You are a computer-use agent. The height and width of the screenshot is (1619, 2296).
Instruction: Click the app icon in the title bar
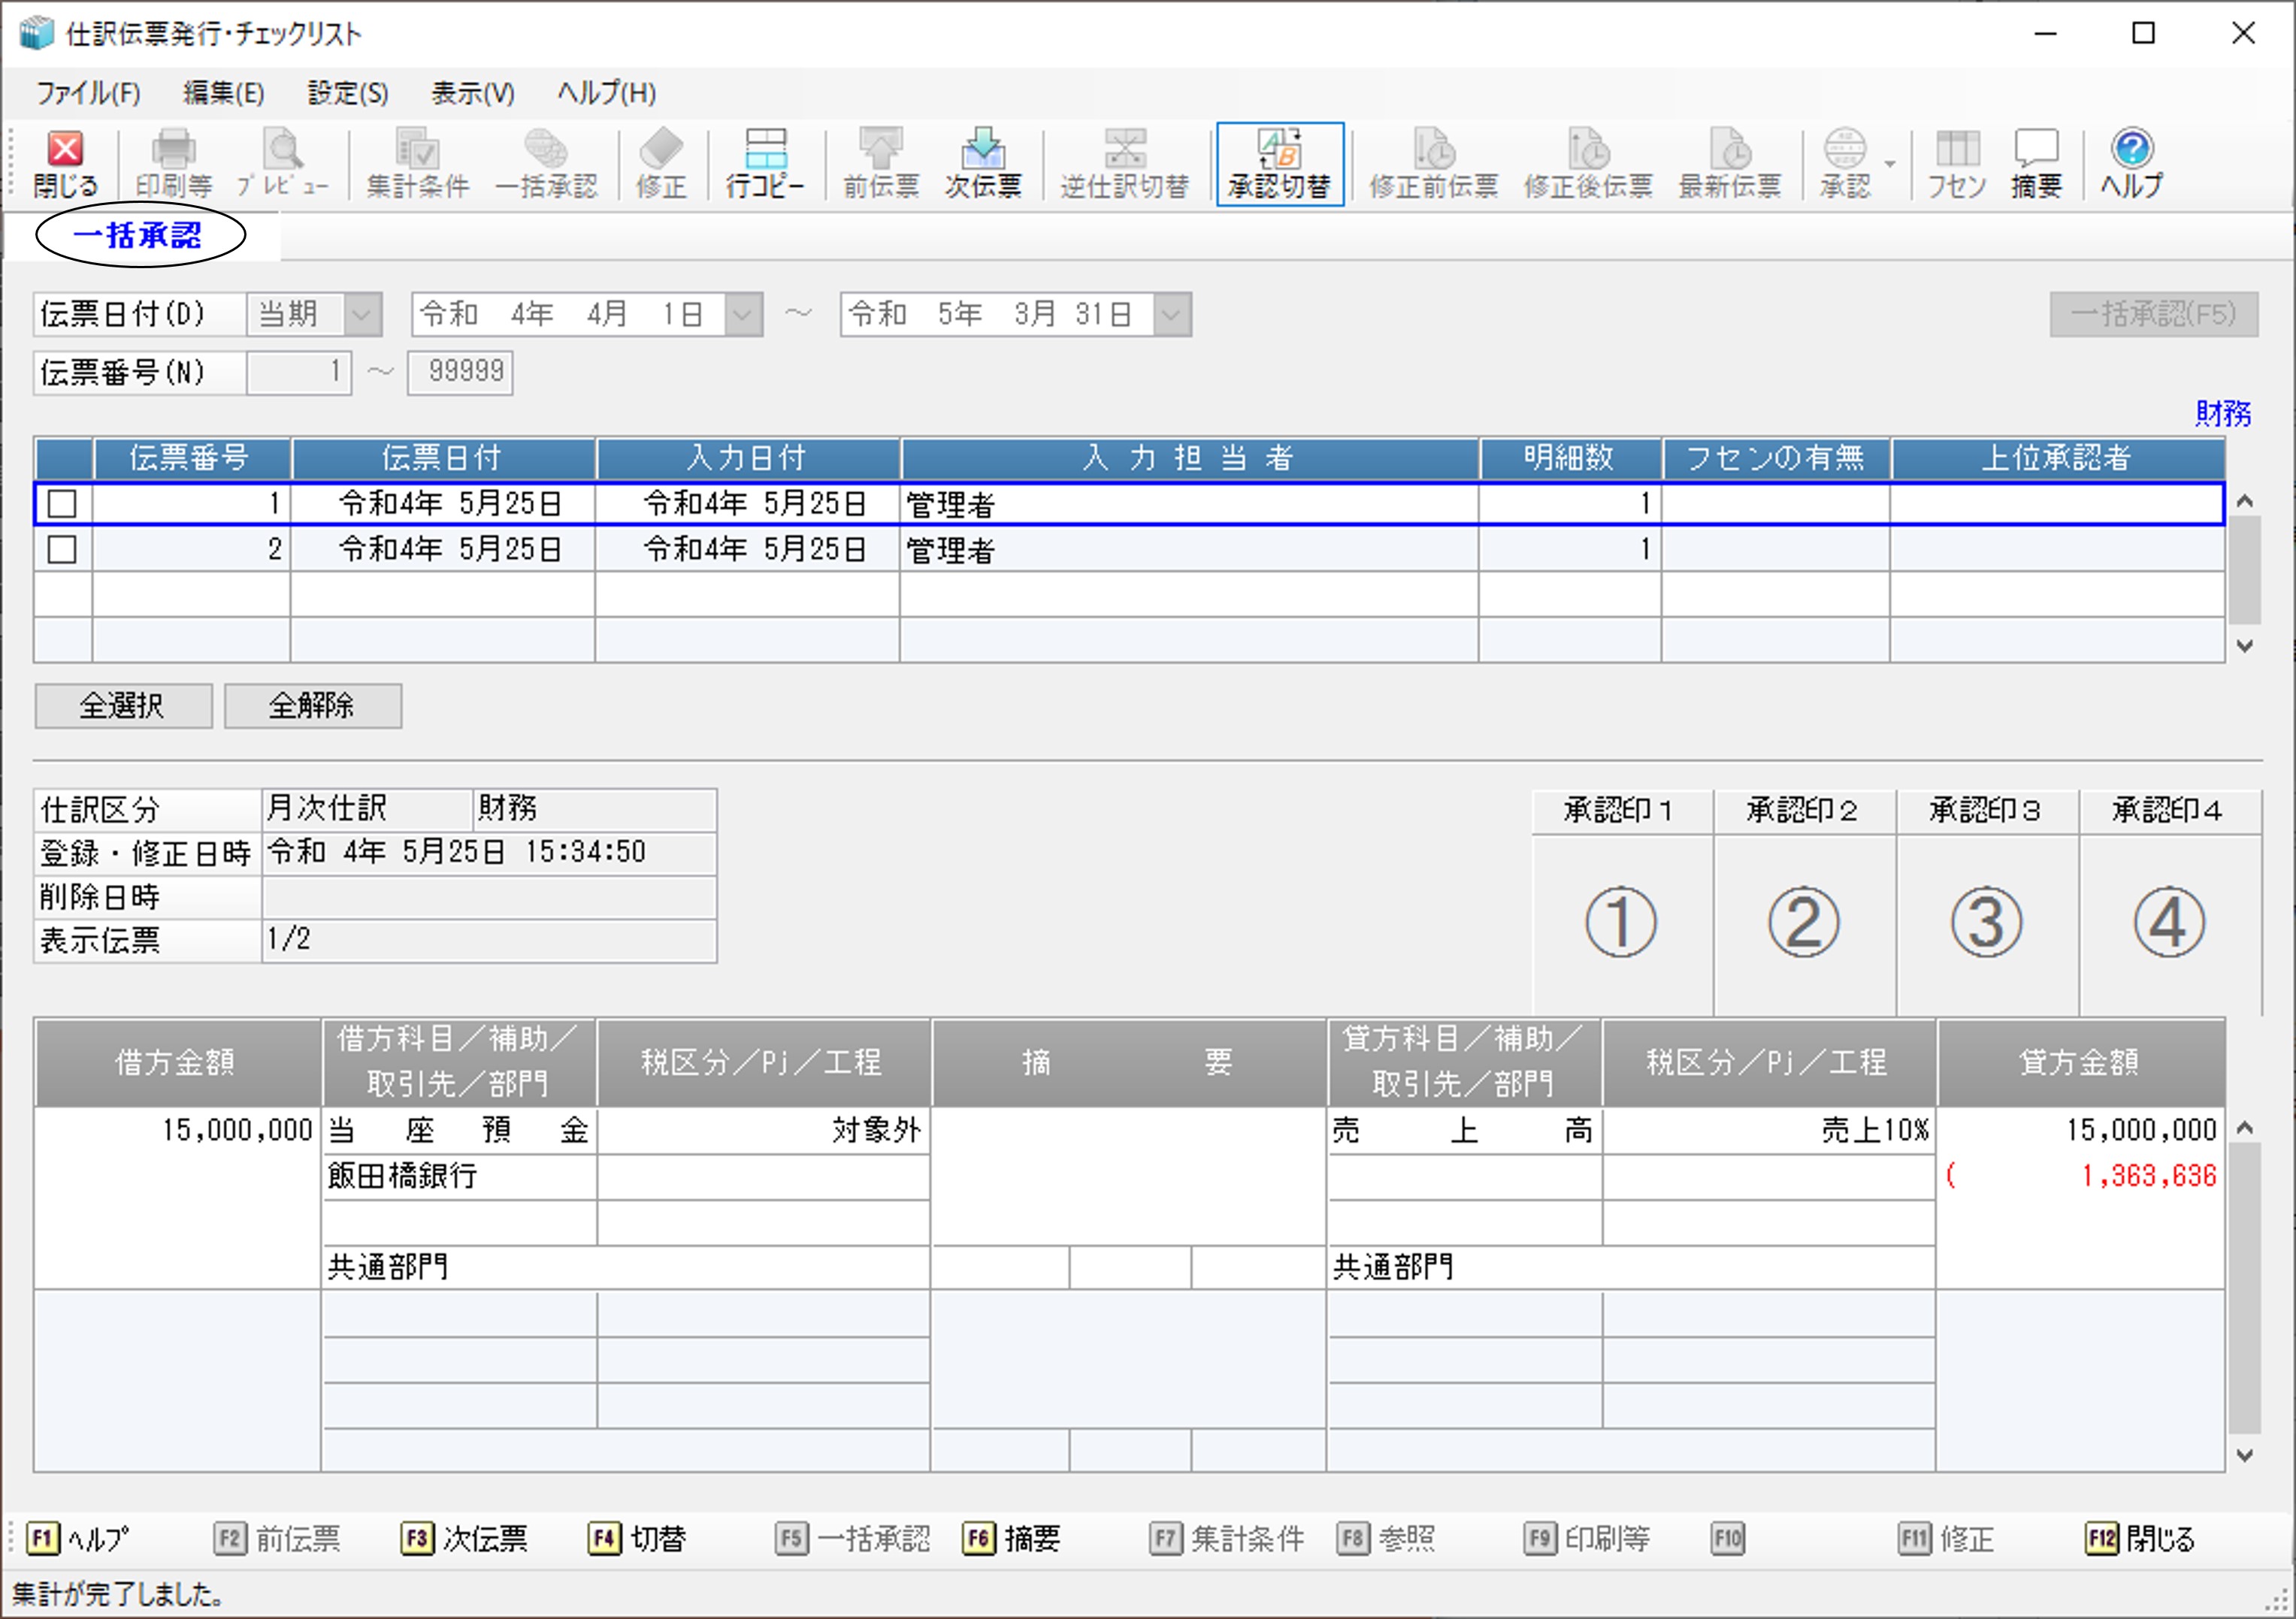point(36,33)
